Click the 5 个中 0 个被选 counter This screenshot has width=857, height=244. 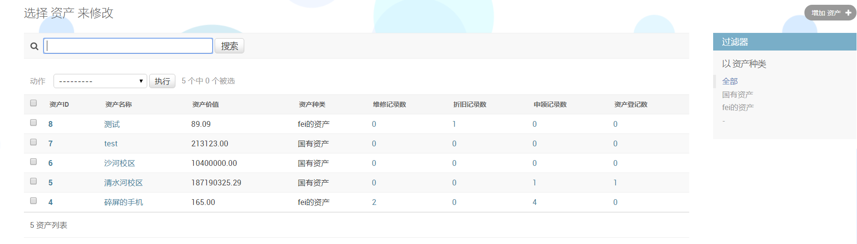click(x=208, y=81)
